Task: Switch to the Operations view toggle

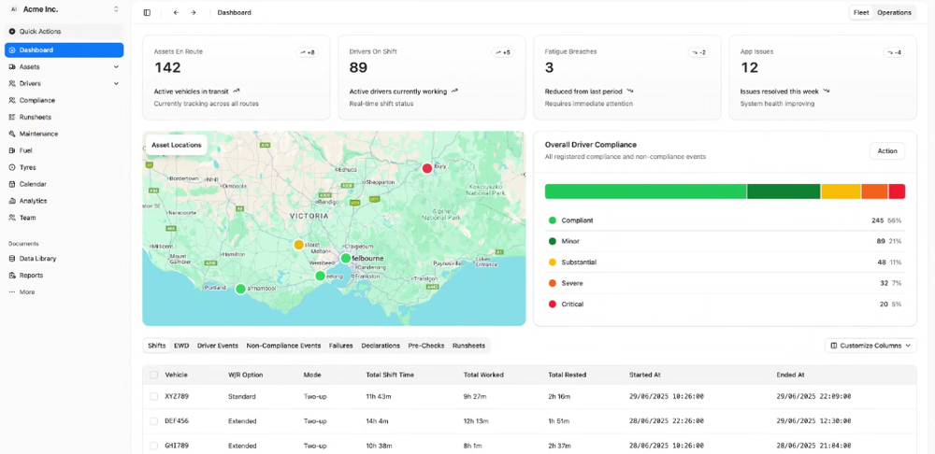Action: [894, 12]
